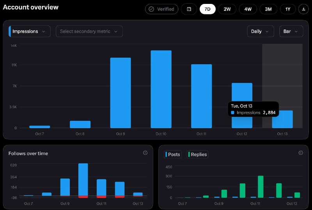Viewport: 312px width, 210px height.
Task: Click the tallest green replies bar
Action: tap(261, 187)
